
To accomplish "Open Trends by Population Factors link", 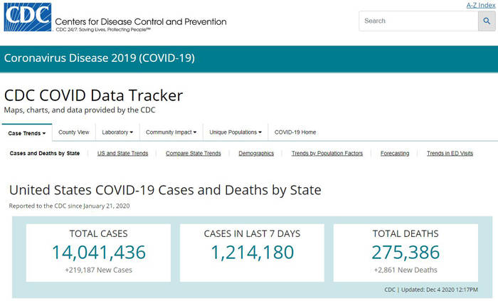I will tap(327, 153).
